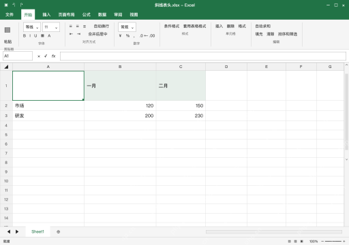Open 套用表格格式 table format
The width and height of the screenshot is (349, 245).
click(x=195, y=27)
